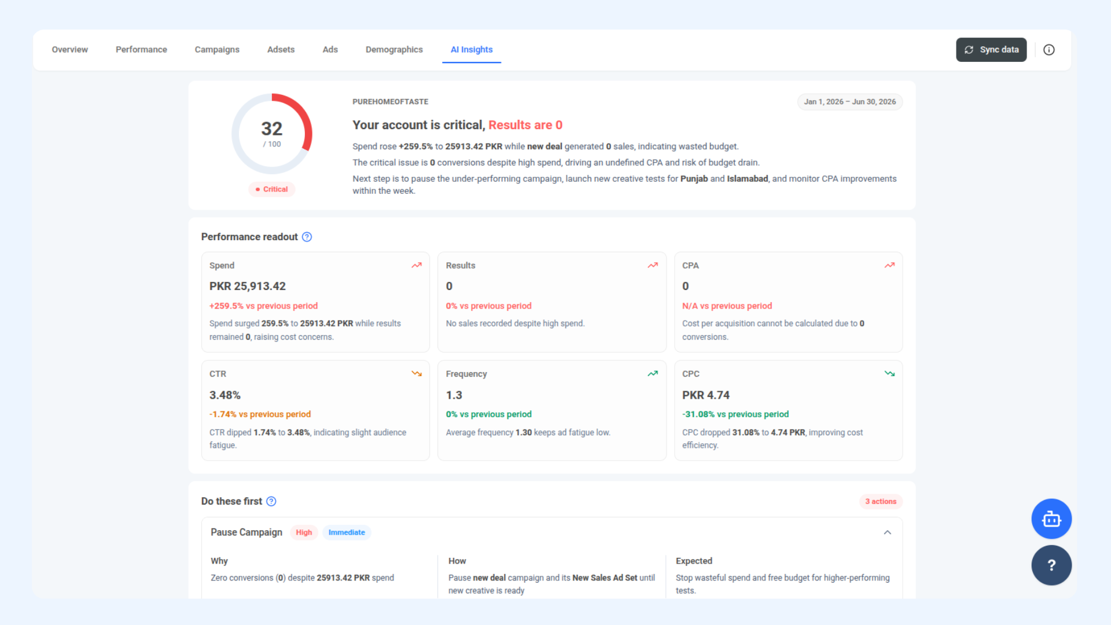1111x625 pixels.
Task: Click No sales recorded despite high spend
Action: click(x=515, y=323)
